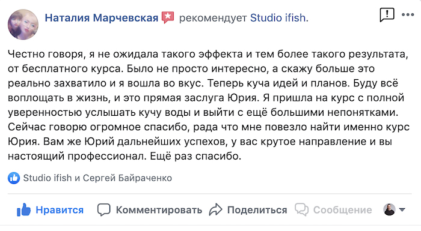Click the Сообщение button label
Screen dimensions: 421x231
[x=343, y=210]
